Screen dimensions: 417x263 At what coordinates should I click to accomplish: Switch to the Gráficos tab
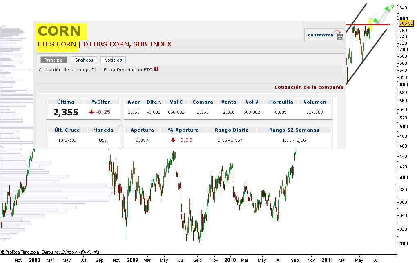coord(84,60)
